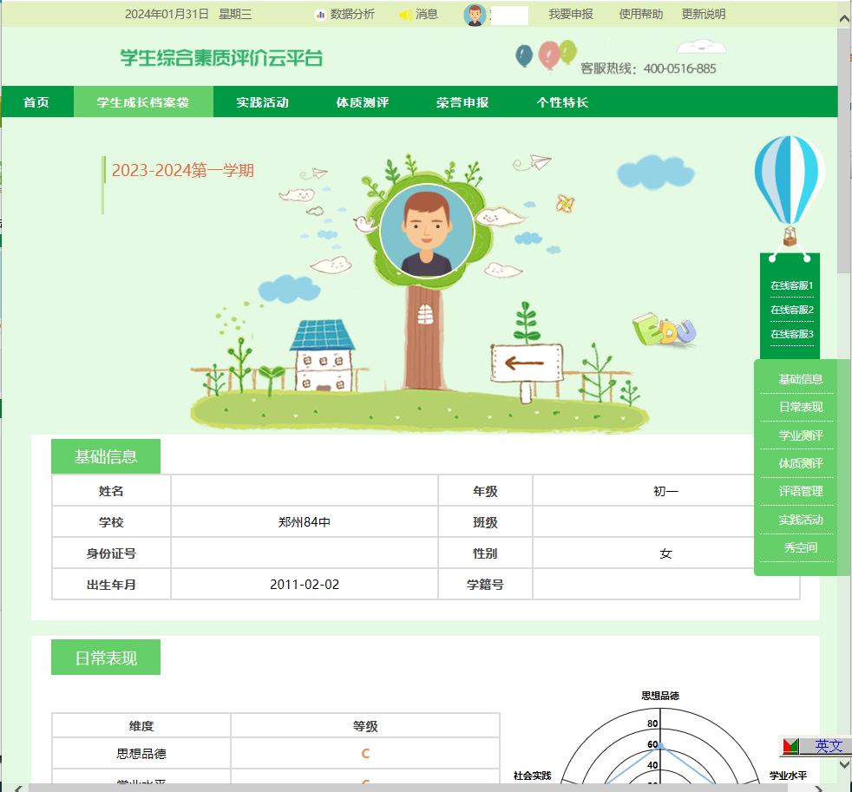Click the school value 郑州84中
The height and width of the screenshot is (792, 852).
pos(305,522)
